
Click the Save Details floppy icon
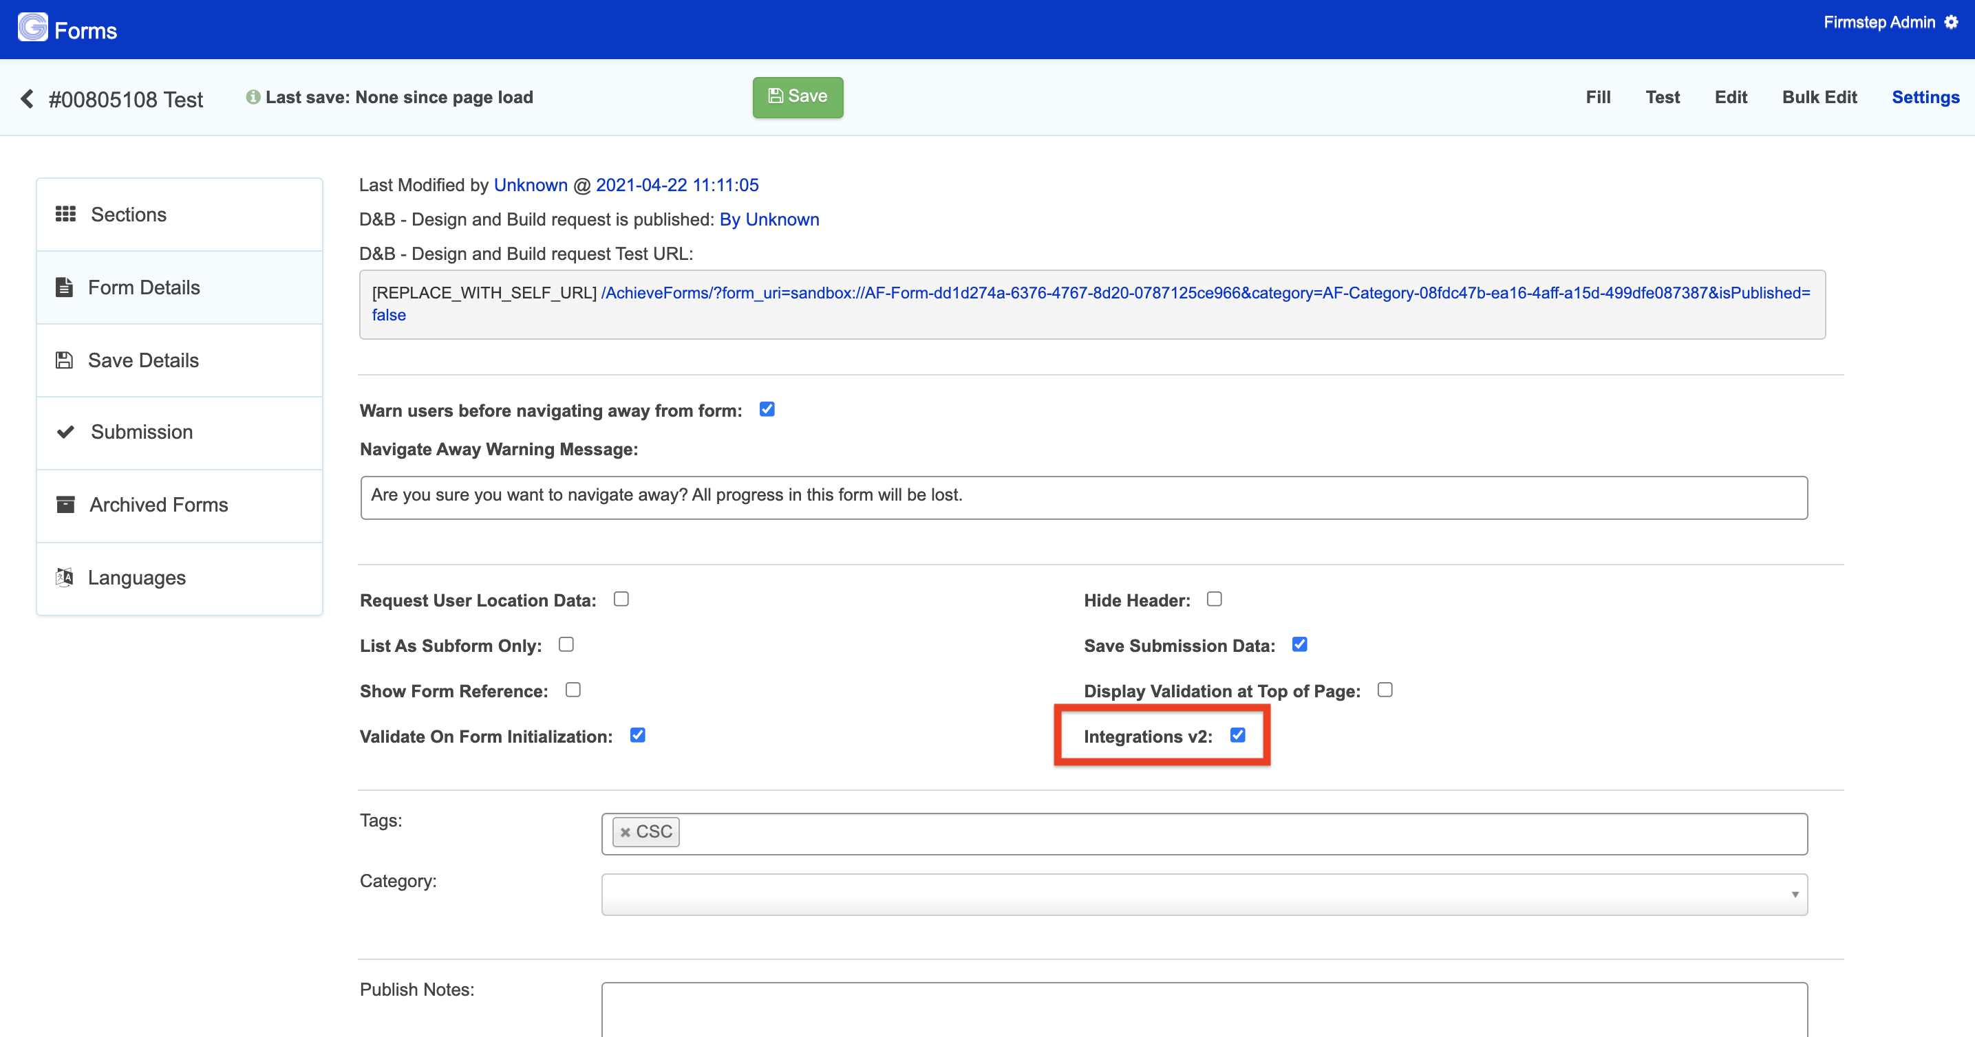click(65, 360)
